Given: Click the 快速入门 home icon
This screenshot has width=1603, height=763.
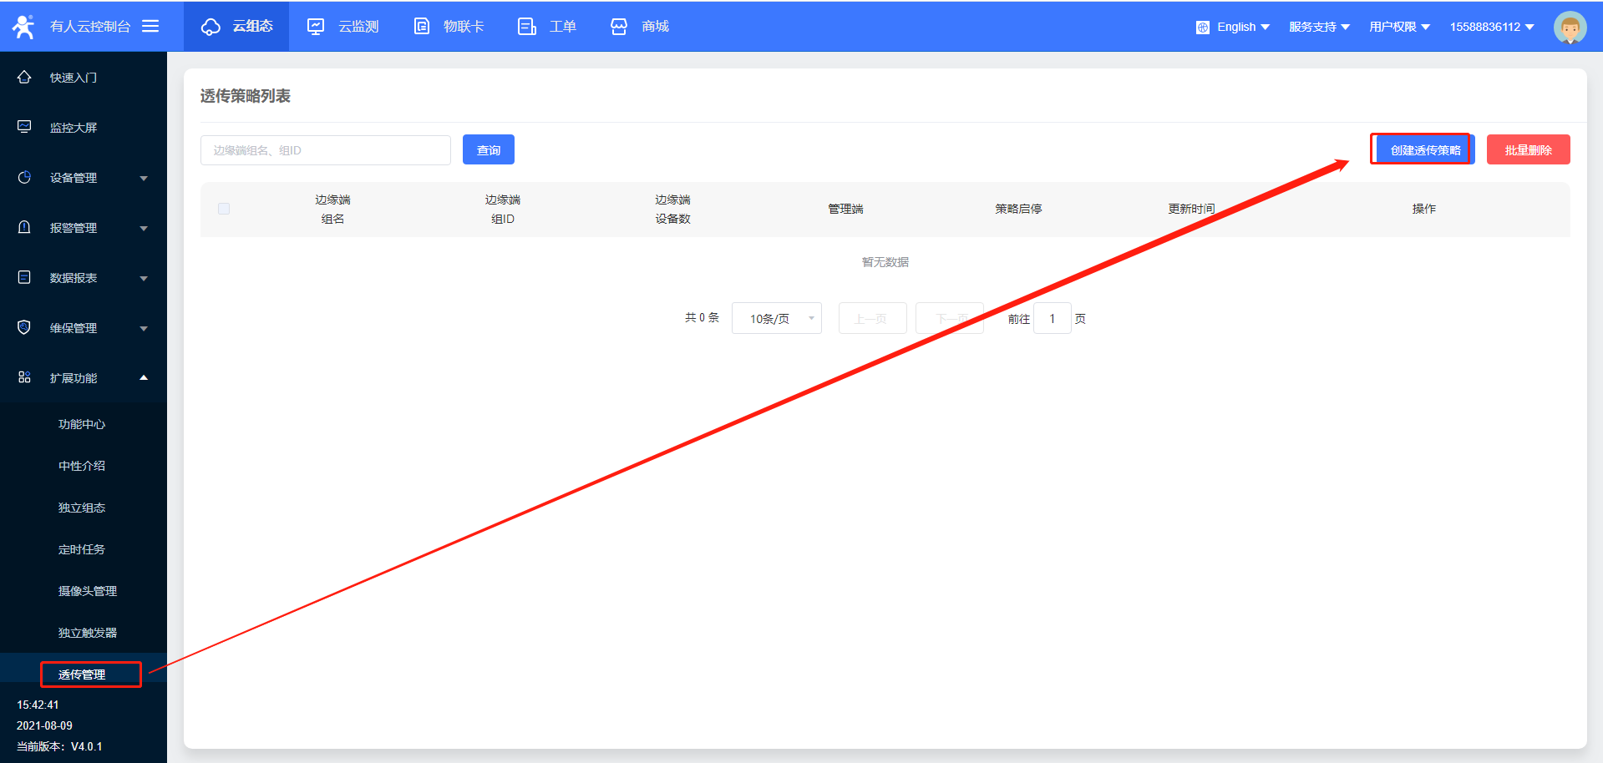Looking at the screenshot, I should click(24, 77).
